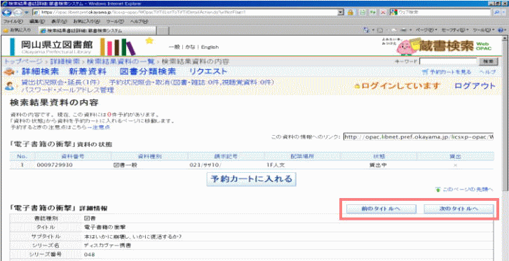Screen dimensions: 509x261
Task: Click the user account icon beside 貸出状況照会
Action: tap(9, 86)
